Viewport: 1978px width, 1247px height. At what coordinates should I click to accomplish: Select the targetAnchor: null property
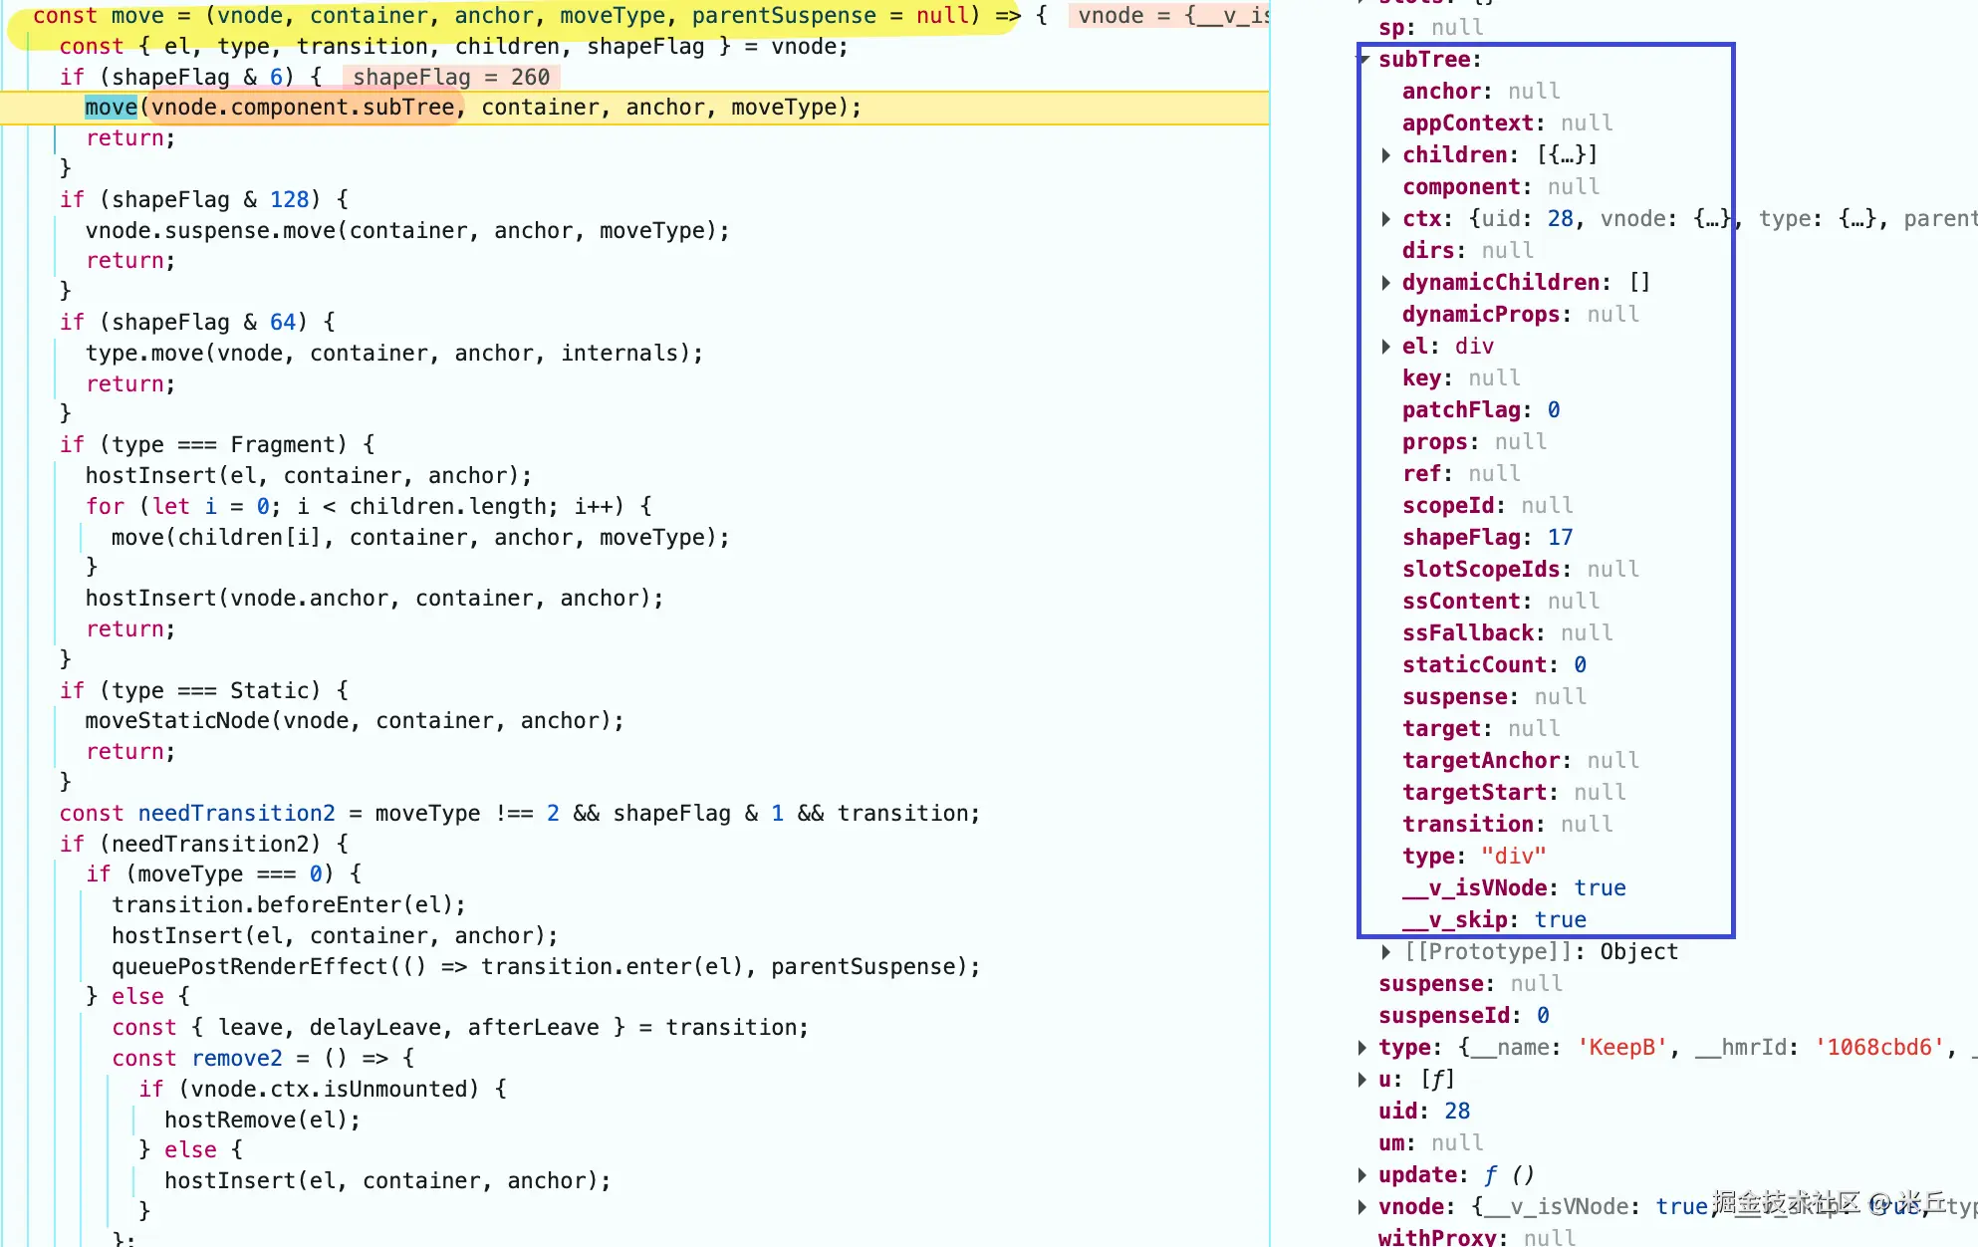point(1520,761)
